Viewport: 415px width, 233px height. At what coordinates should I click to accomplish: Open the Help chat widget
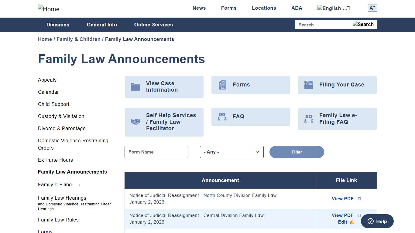point(377,221)
